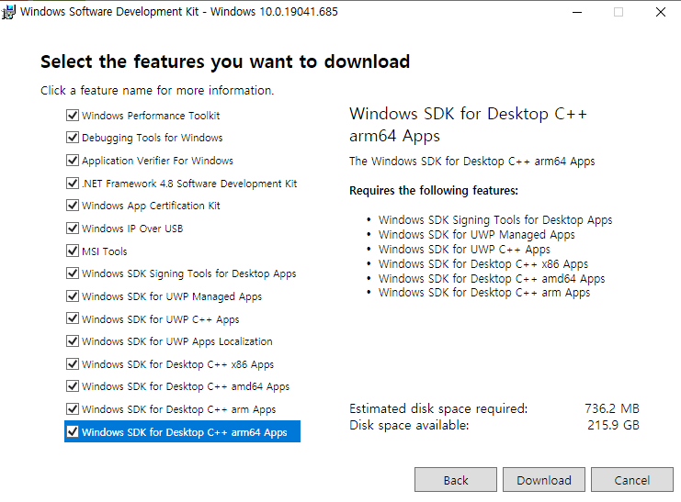Uncheck Desktop C++ amd64 Apps checkbox

click(x=73, y=386)
